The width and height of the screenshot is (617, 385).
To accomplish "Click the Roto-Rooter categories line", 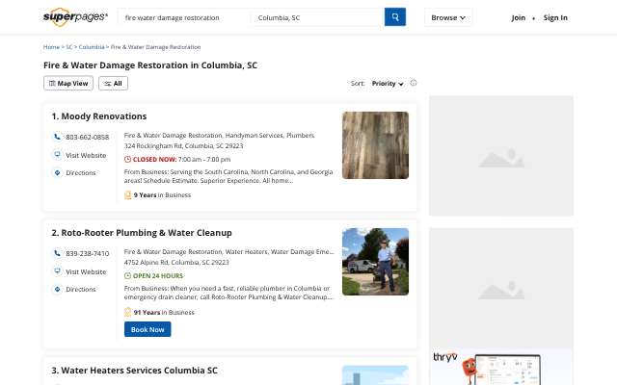I will (x=229, y=251).
